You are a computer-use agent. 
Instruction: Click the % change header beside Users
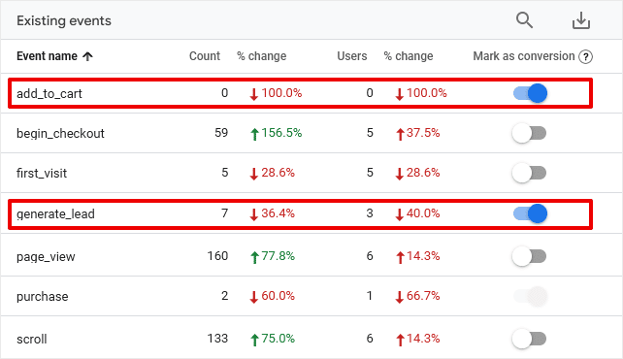click(408, 56)
